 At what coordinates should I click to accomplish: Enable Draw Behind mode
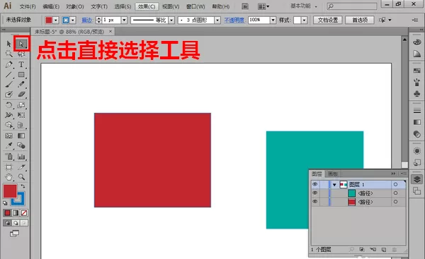pos(16,223)
